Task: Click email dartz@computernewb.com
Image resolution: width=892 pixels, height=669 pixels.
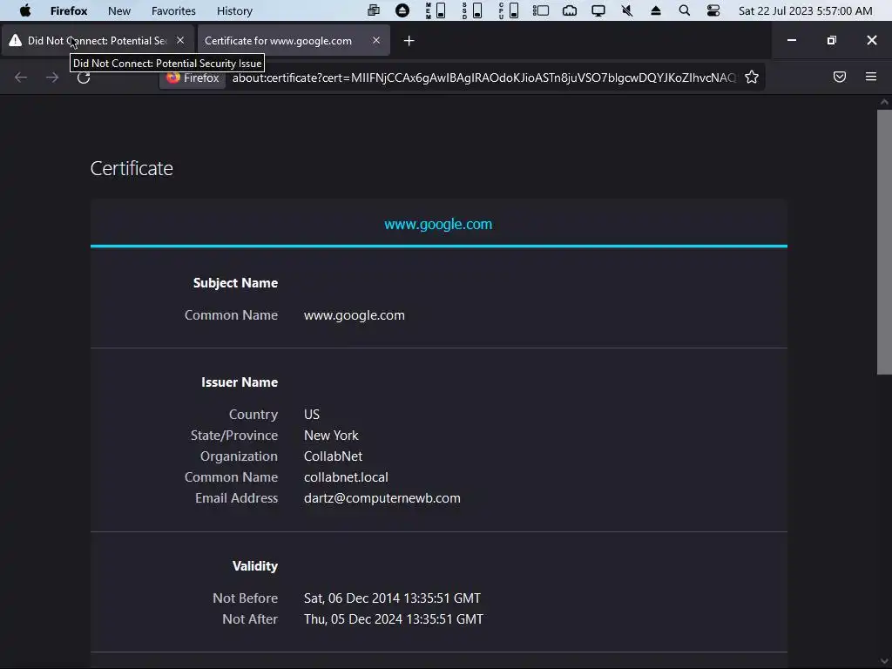Action: (382, 498)
